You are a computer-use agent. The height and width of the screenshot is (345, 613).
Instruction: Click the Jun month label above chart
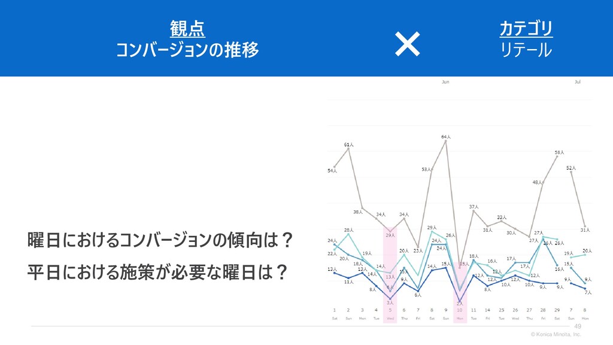pos(445,81)
